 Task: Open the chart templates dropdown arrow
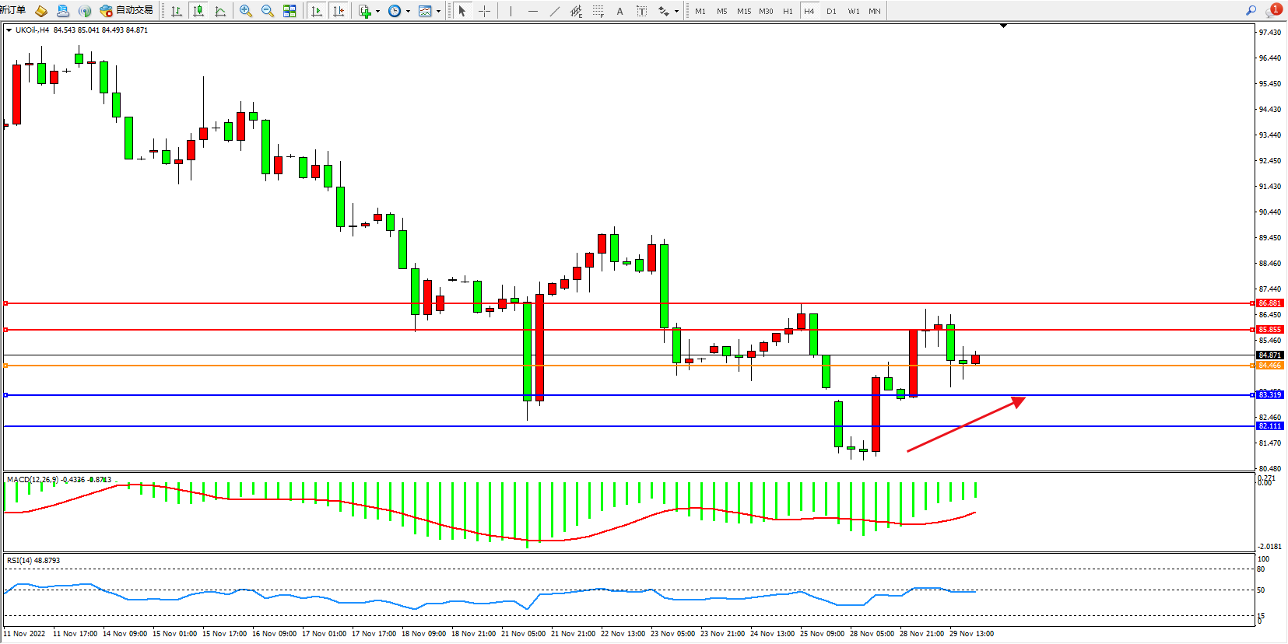(438, 11)
